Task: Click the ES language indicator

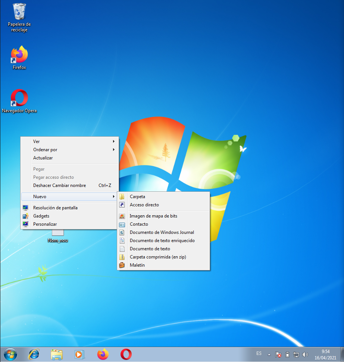Action: (x=259, y=353)
